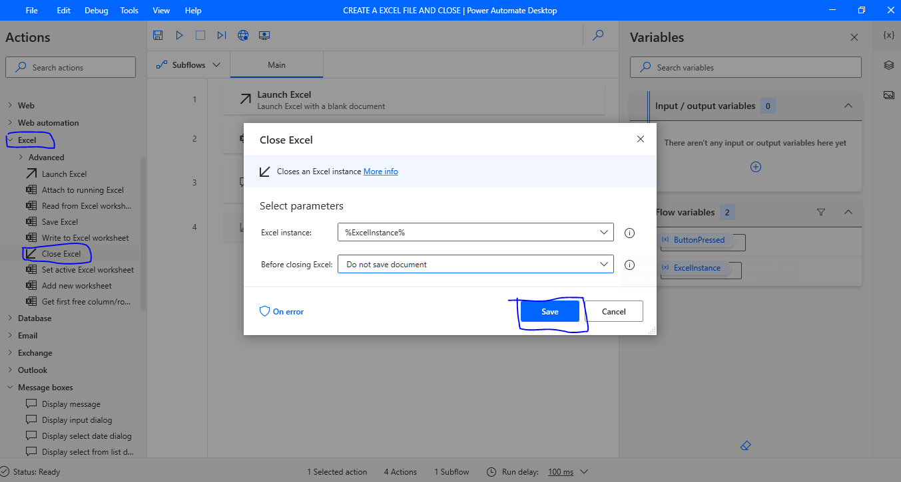The image size is (901, 482).
Task: Expand the Outlook actions group
Action: tap(11, 370)
